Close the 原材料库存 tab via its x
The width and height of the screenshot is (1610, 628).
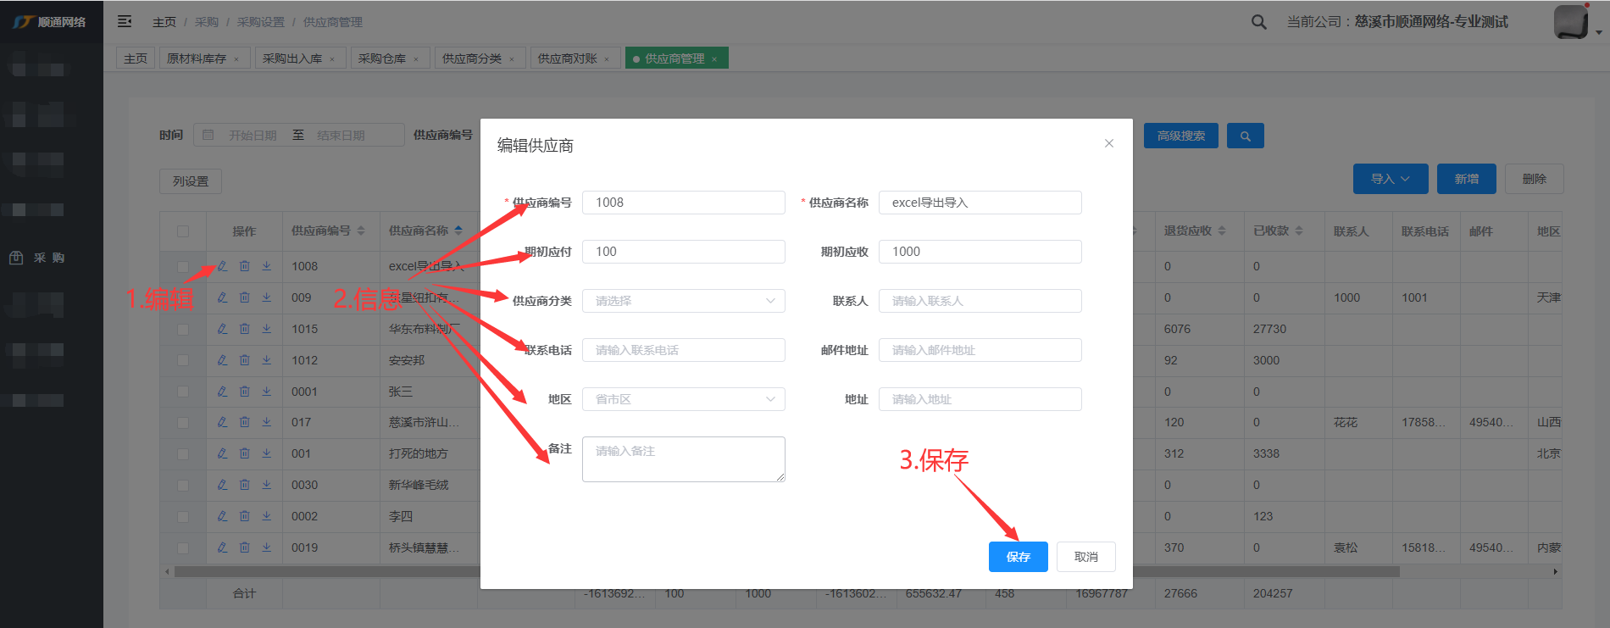[236, 59]
